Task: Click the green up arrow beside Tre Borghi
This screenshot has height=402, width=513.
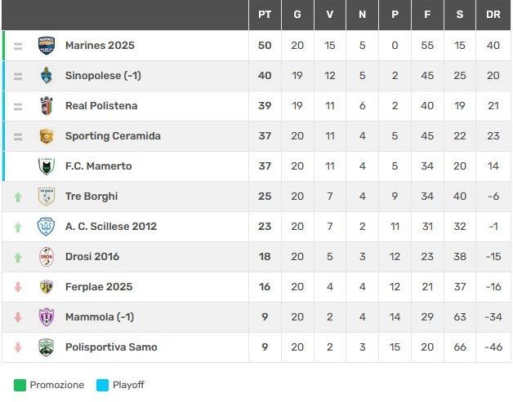Action: click(18, 197)
